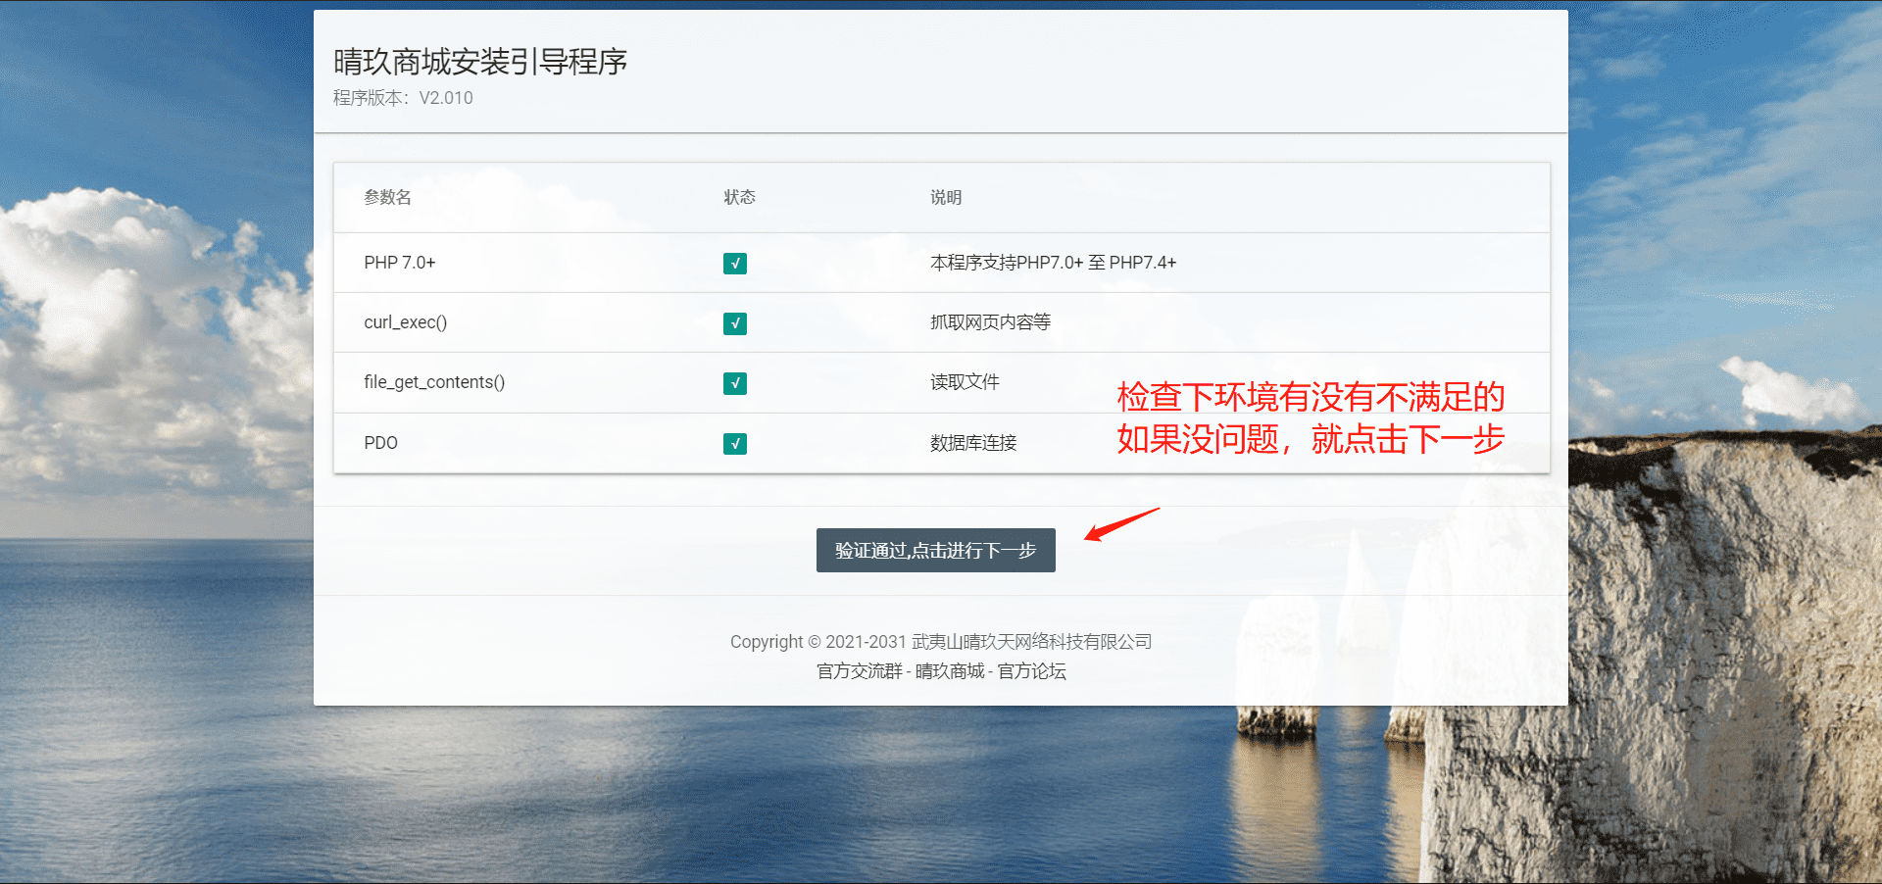The width and height of the screenshot is (1882, 884).
Task: Open the 官方论坛 link
Action: click(x=1031, y=671)
